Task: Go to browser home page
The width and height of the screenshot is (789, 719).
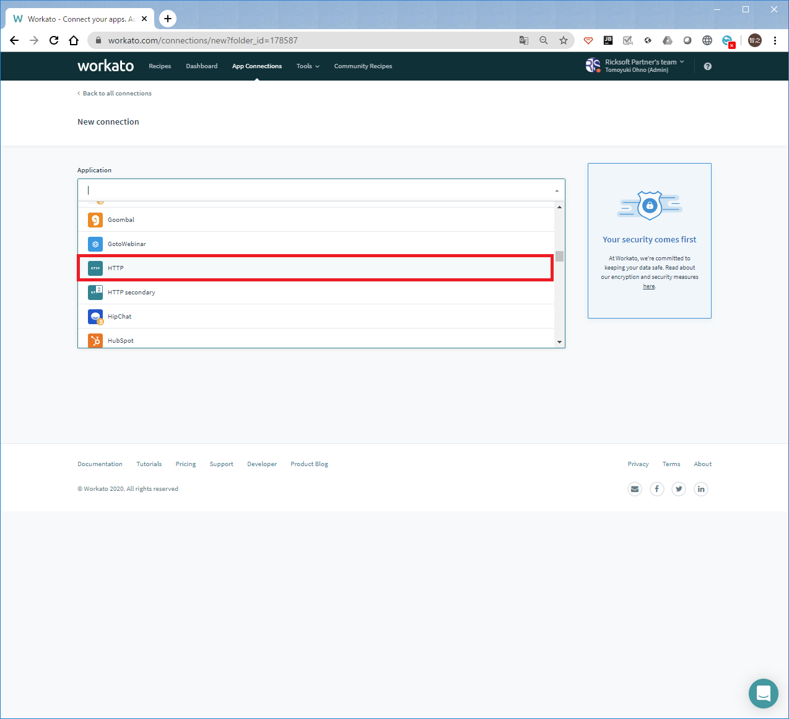Action: tap(74, 40)
